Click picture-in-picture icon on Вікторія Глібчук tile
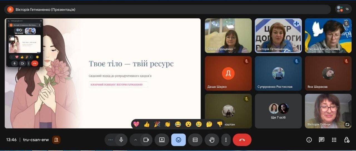This screenshot has height=151, width=356. tap(347, 124)
